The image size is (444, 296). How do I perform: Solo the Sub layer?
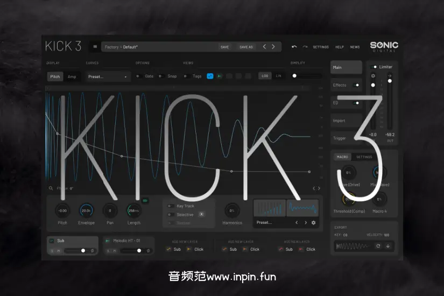point(52,251)
